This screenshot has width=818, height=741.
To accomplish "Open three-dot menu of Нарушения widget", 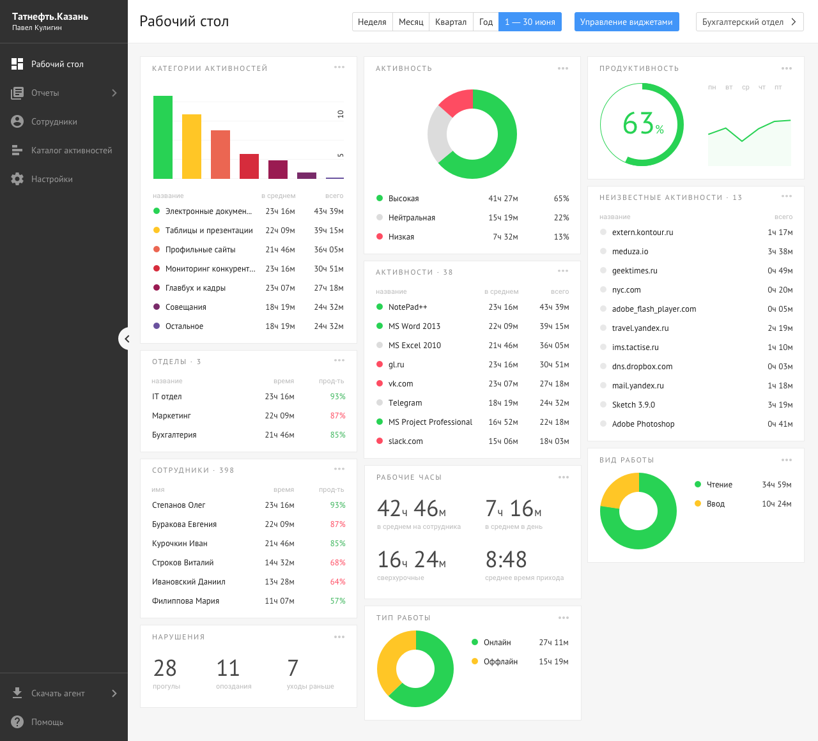I will pos(339,637).
